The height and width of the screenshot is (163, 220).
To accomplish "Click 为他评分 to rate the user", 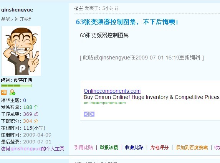I will pos(159,147).
